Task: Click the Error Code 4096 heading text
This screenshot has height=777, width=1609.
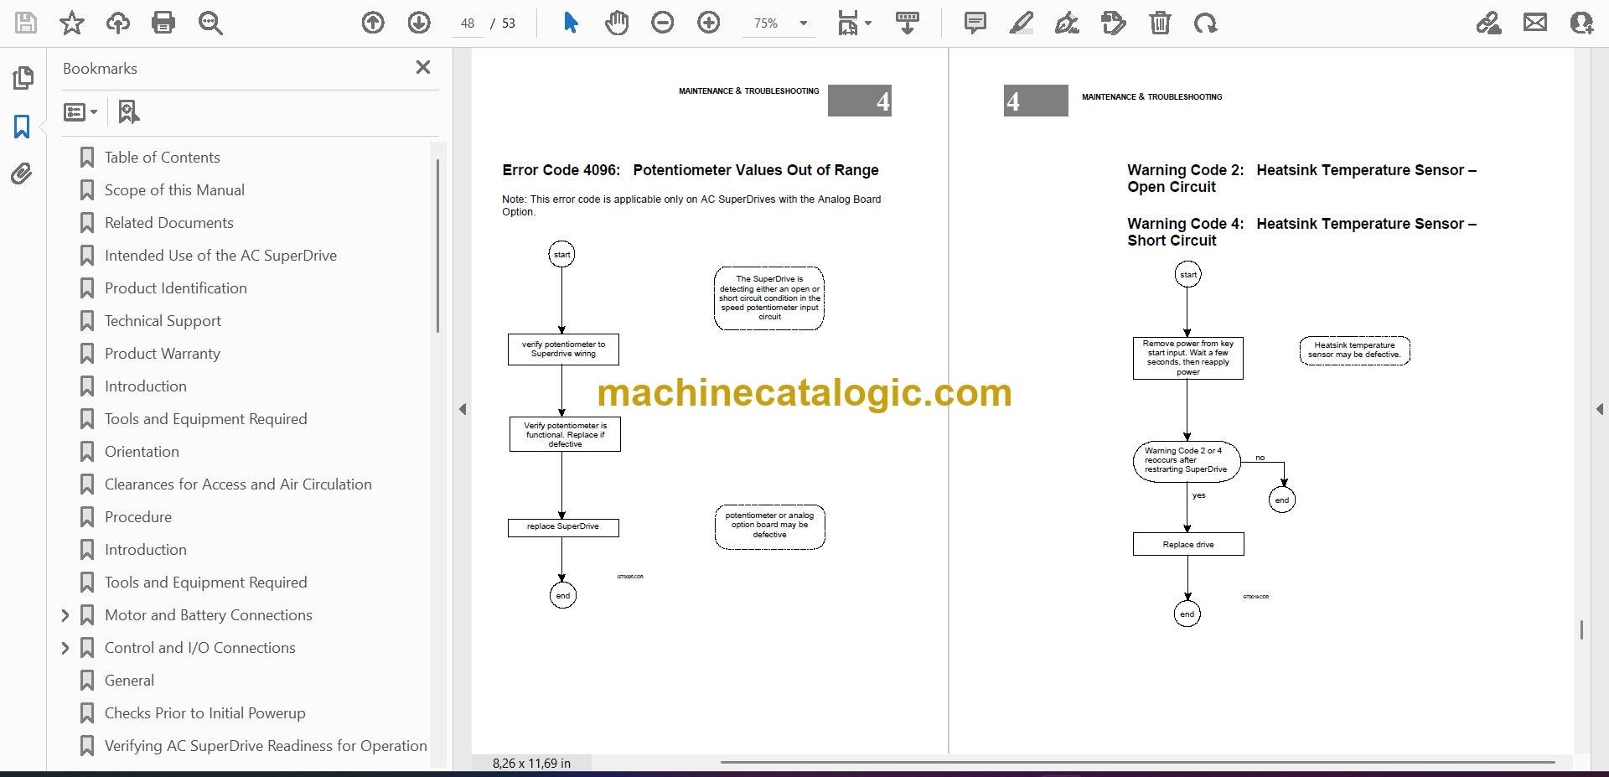Action: click(x=691, y=170)
